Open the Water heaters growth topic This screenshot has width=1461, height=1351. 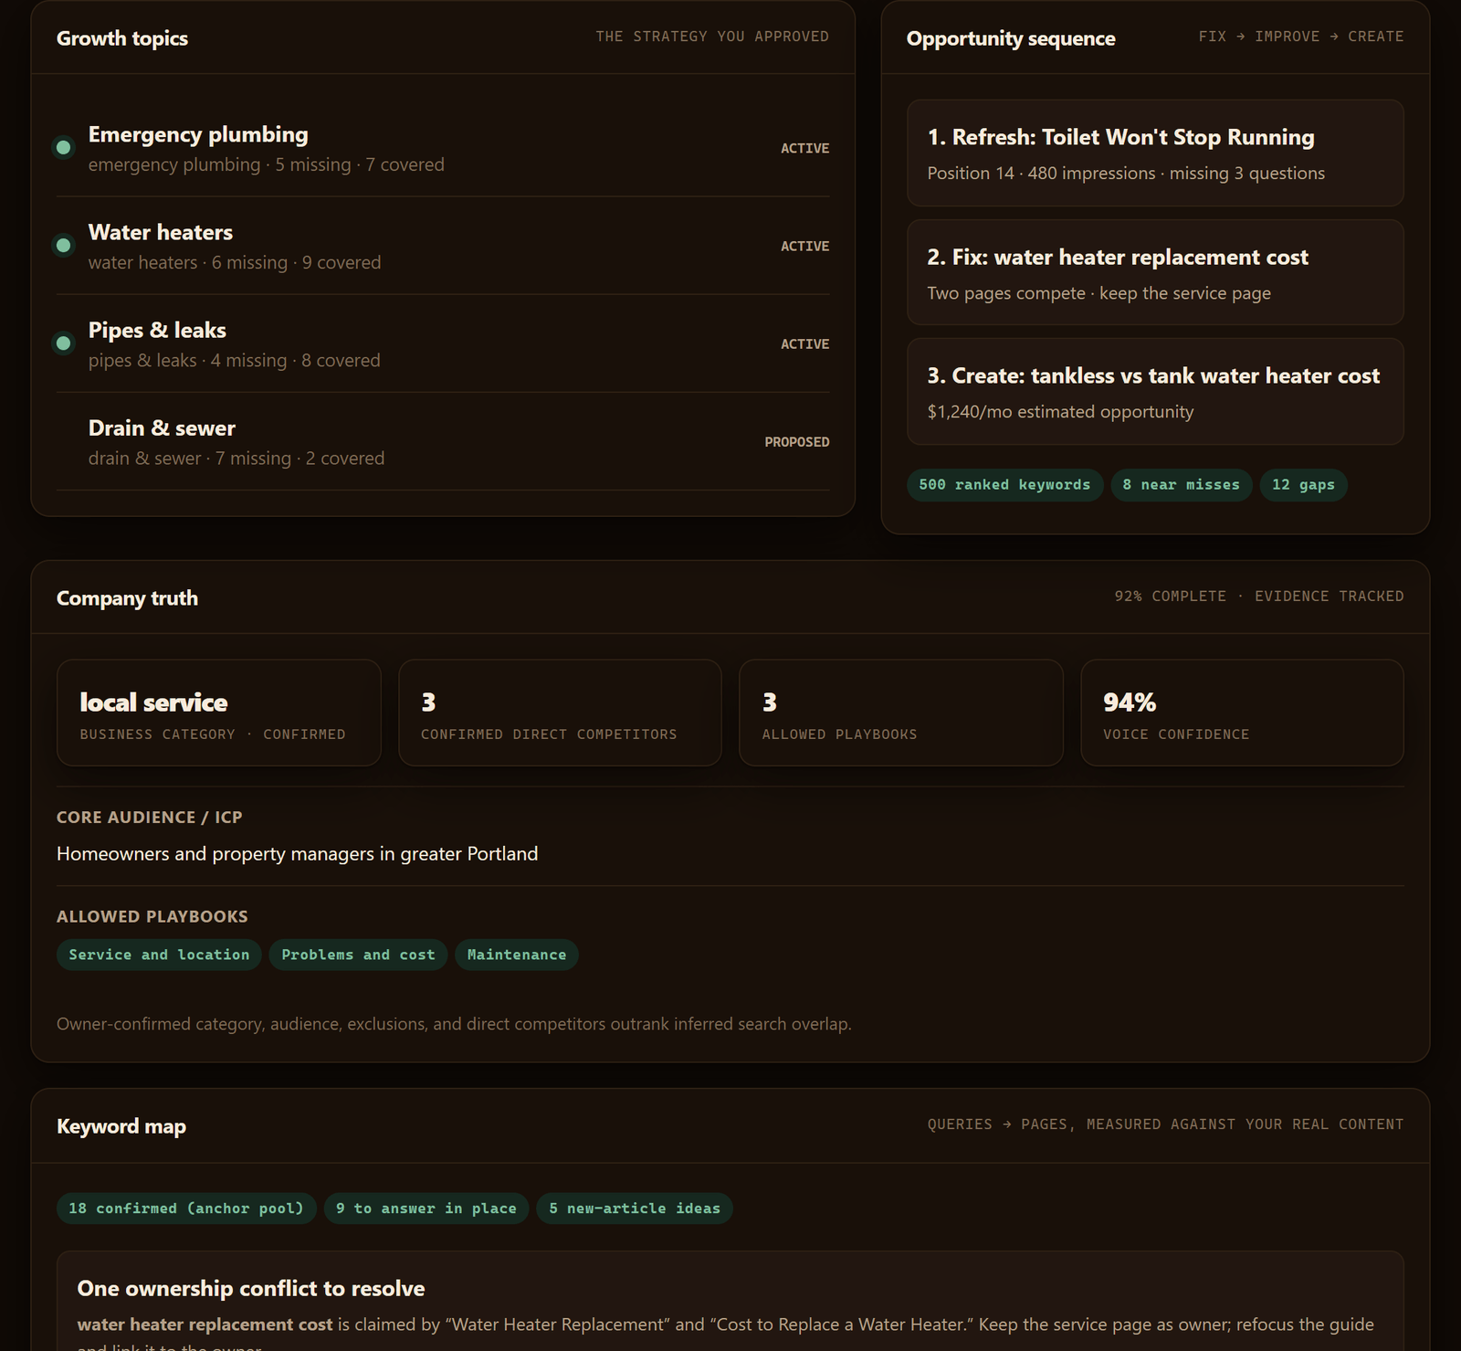[443, 246]
